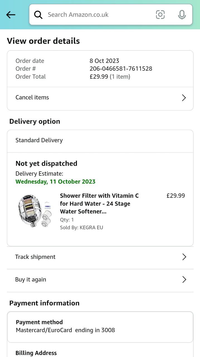
Task: Open camera lens search icon
Action: pyautogui.click(x=160, y=15)
